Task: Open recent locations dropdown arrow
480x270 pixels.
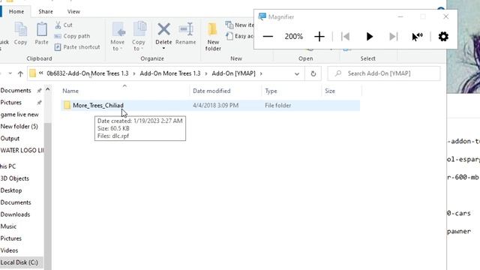Action: point(10,73)
